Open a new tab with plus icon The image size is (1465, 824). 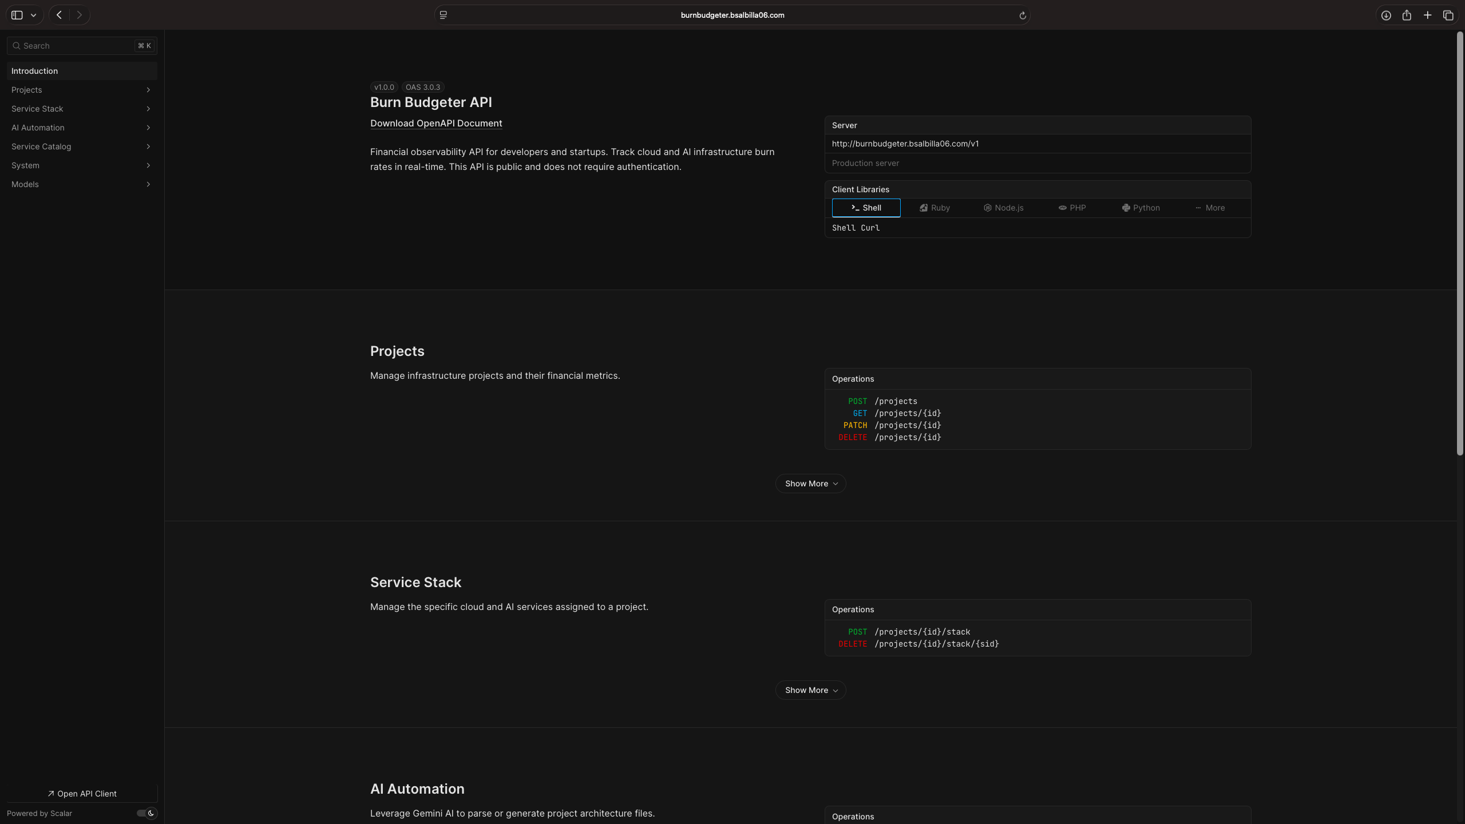click(x=1428, y=15)
